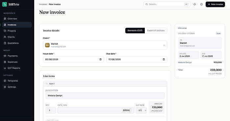Click the QTY field
Viewport: 230px width, 121px height.
point(51,110)
